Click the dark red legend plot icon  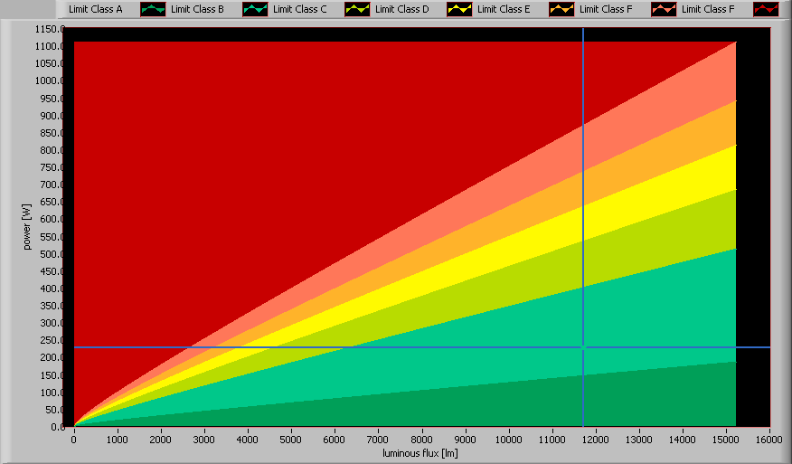[766, 9]
